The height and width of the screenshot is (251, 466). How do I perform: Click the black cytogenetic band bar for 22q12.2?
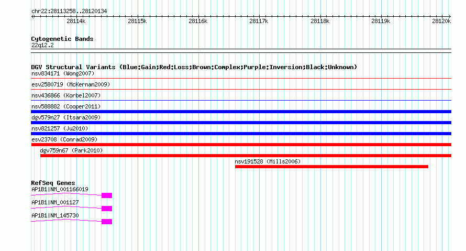(241, 51)
